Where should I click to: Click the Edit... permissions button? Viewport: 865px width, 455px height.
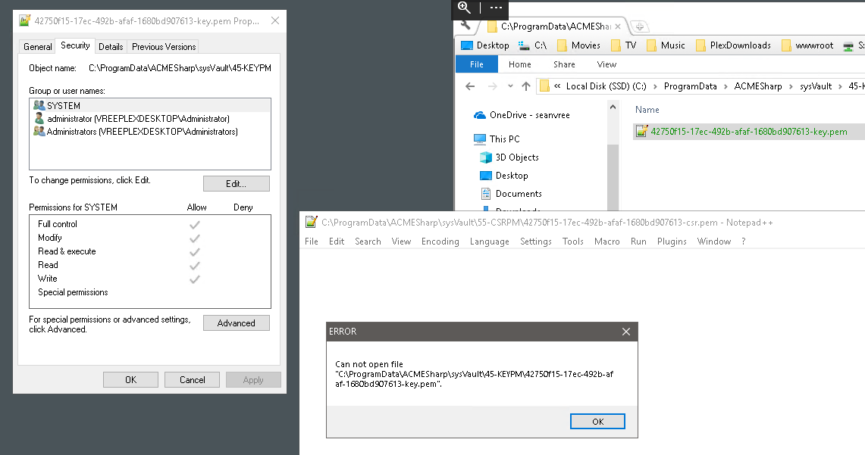[x=236, y=184]
